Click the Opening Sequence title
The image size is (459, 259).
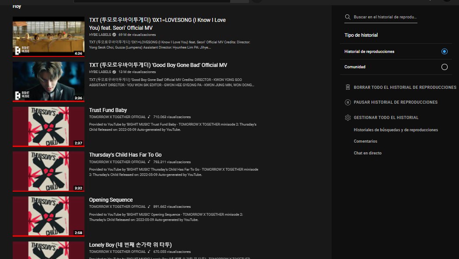111,199
